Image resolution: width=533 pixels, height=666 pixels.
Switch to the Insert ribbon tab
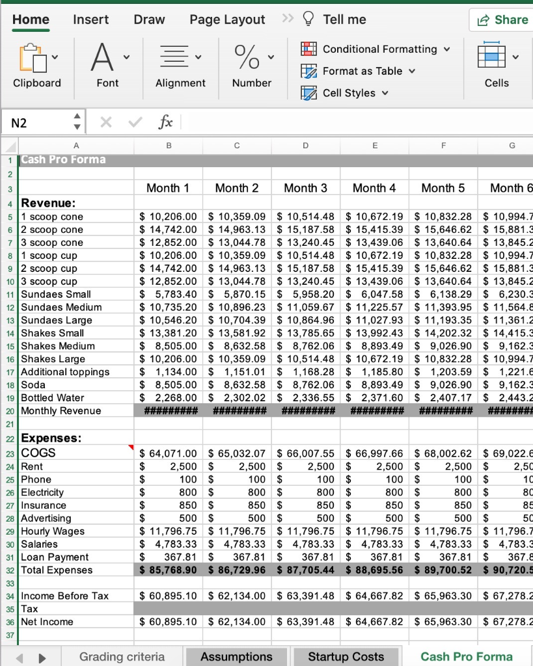[90, 20]
